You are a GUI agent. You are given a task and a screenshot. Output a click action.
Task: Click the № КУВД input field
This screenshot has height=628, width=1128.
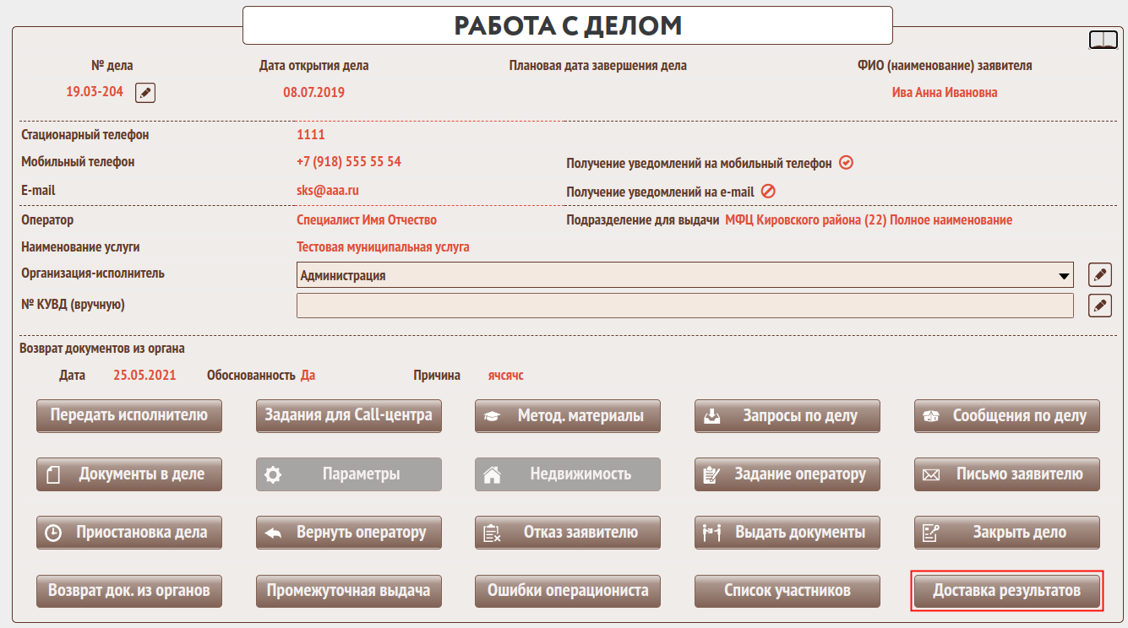click(684, 306)
